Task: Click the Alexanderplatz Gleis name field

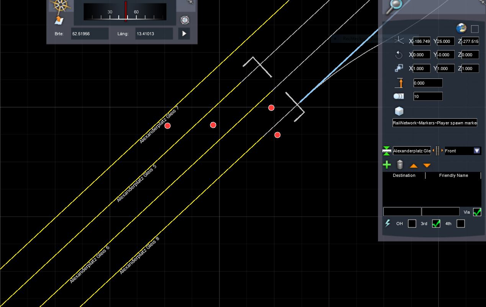Action: [412, 151]
